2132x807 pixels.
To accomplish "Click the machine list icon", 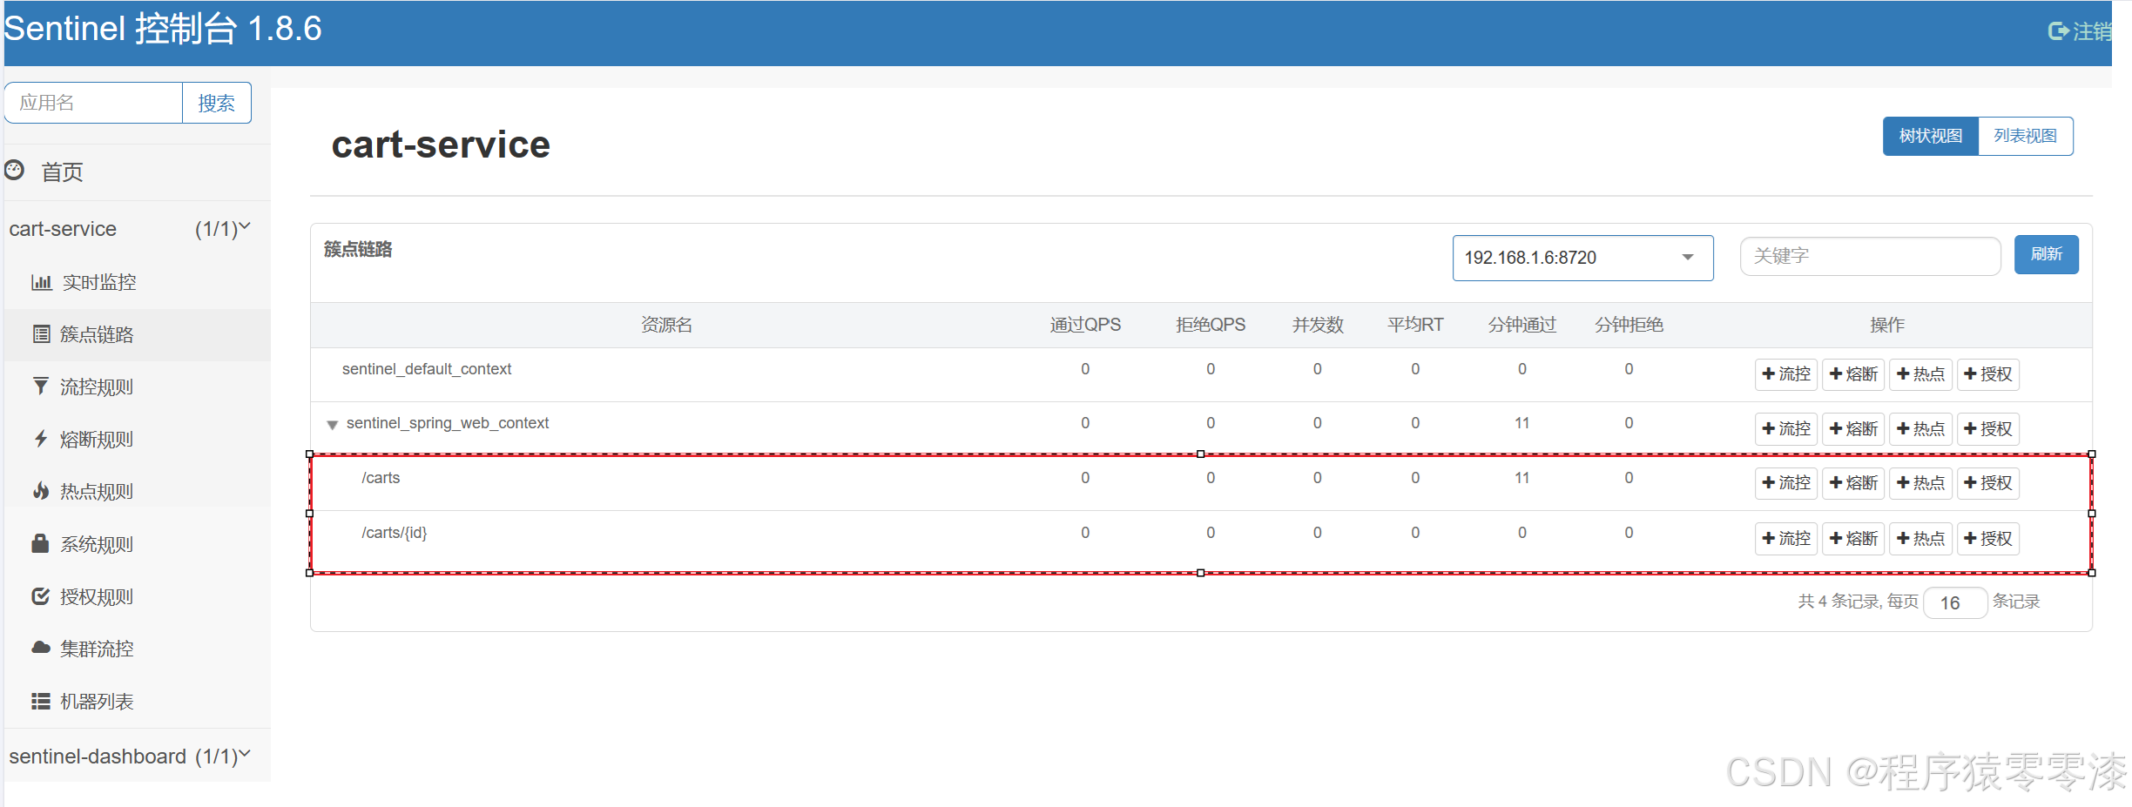I will (x=41, y=701).
